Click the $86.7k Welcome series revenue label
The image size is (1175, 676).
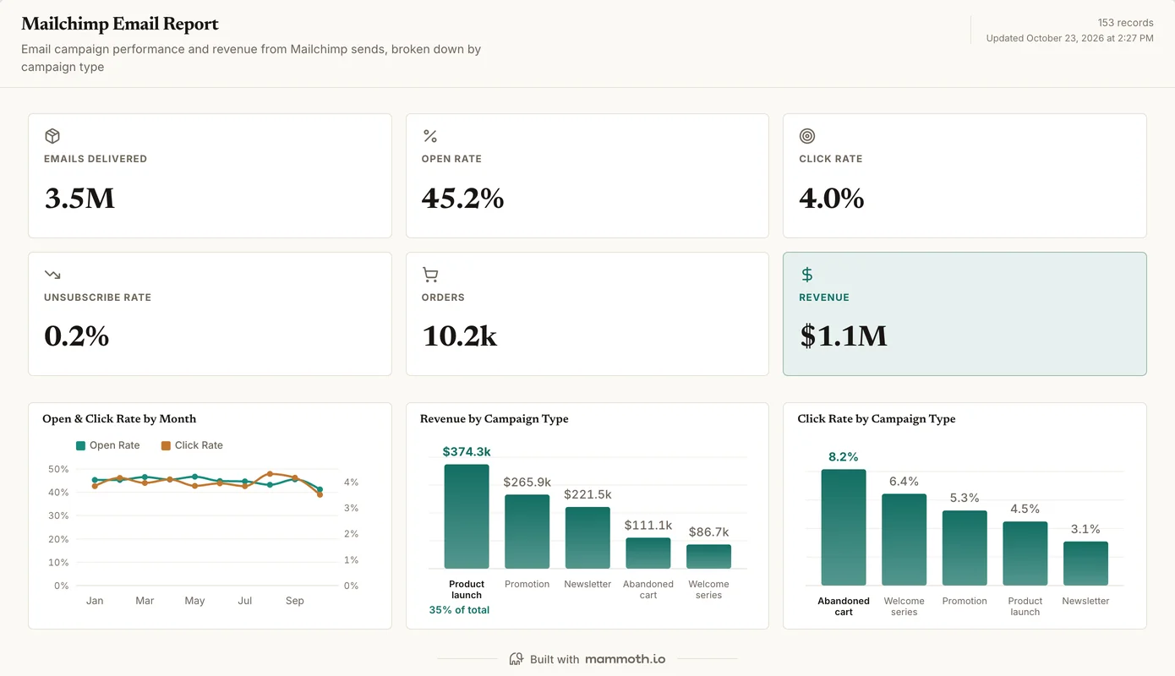point(708,532)
